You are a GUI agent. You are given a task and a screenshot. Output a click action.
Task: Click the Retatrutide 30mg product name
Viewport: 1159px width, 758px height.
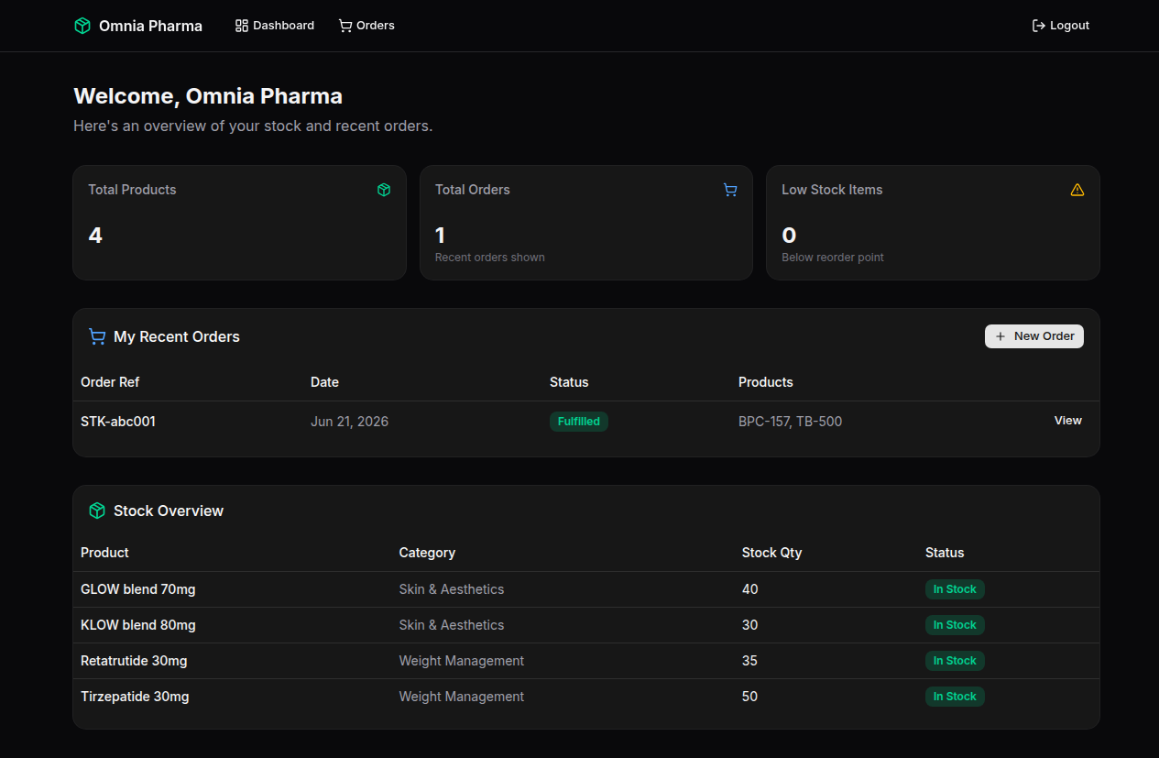tap(134, 661)
